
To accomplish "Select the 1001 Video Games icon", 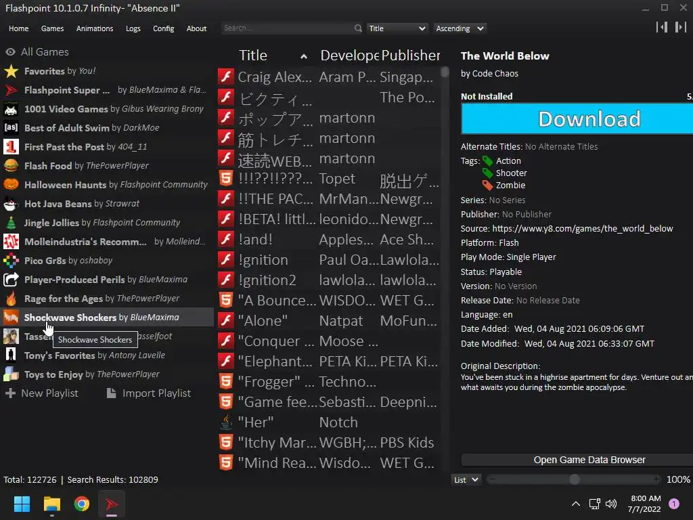I will (x=11, y=109).
